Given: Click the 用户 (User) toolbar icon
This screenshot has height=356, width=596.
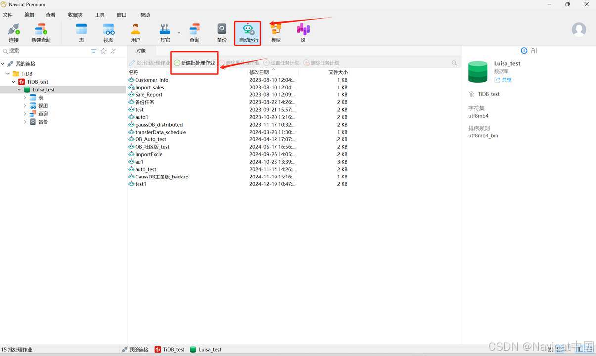Looking at the screenshot, I should pyautogui.click(x=136, y=33).
